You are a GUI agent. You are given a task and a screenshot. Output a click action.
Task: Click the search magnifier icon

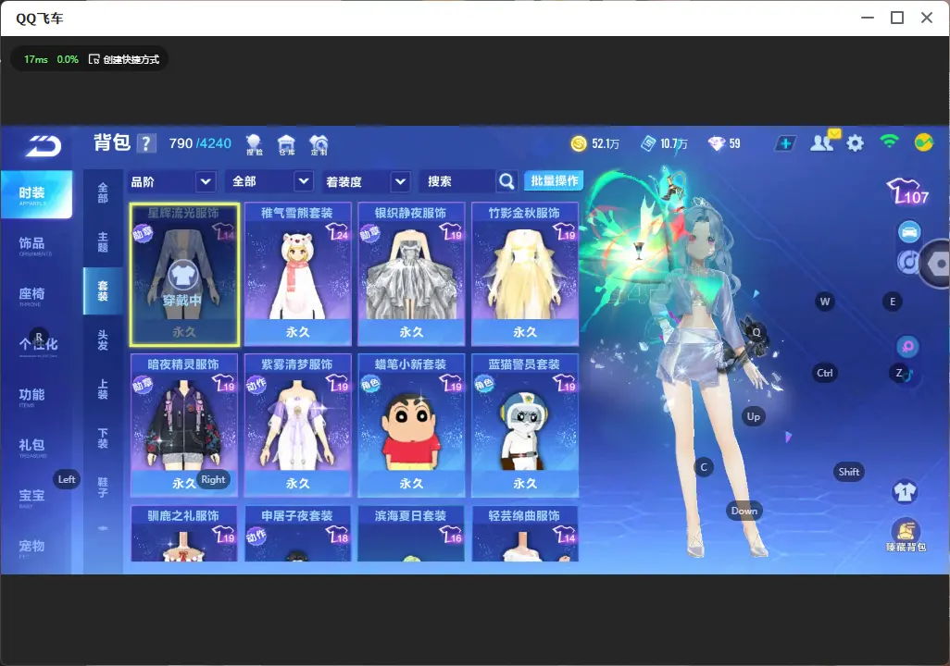(x=506, y=181)
